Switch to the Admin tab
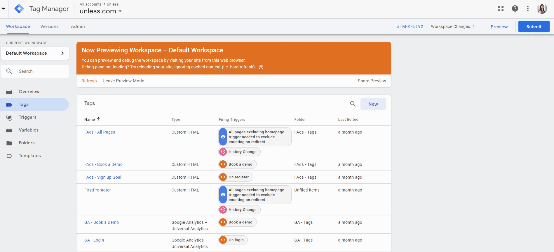This screenshot has height=252, width=554. coord(78,26)
